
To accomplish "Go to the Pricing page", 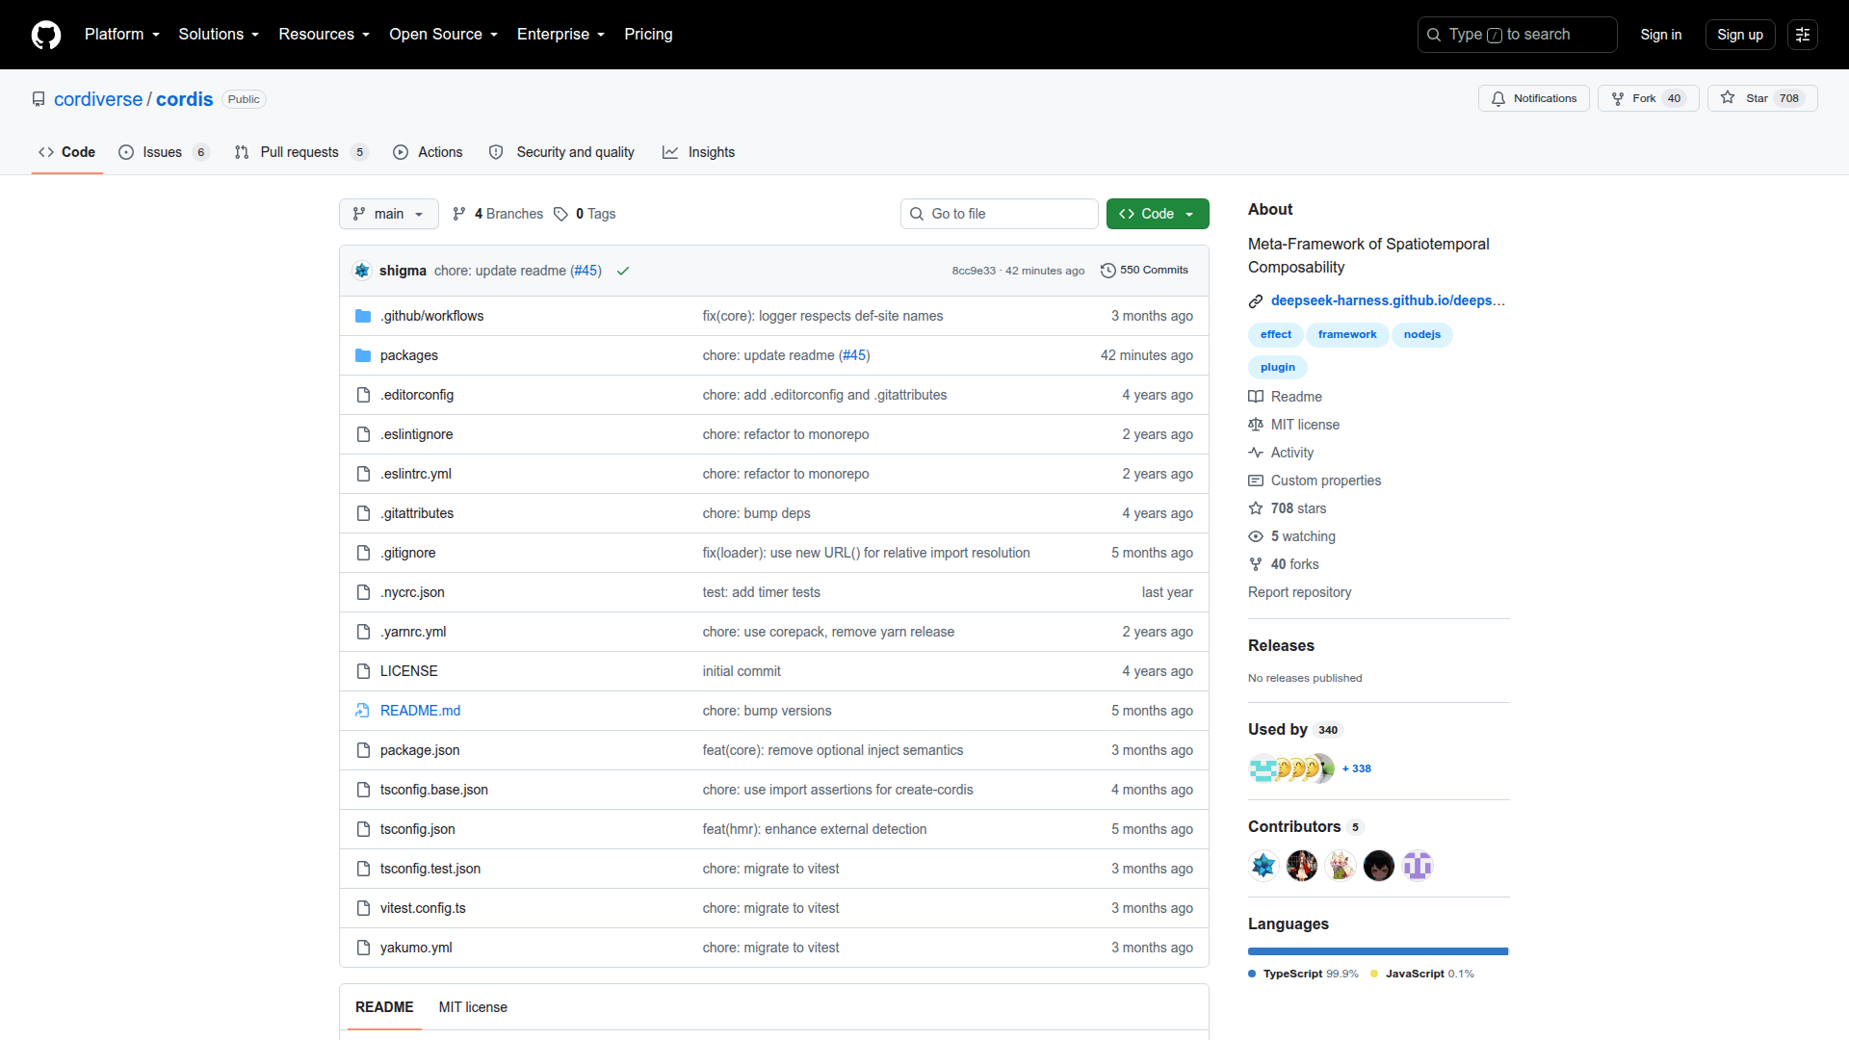I will 648,35.
